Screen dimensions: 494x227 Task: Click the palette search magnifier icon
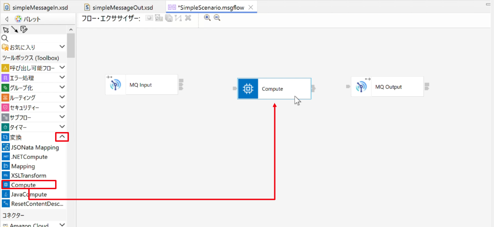pos(5,38)
